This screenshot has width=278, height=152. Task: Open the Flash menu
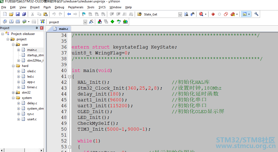pos(47,7)
